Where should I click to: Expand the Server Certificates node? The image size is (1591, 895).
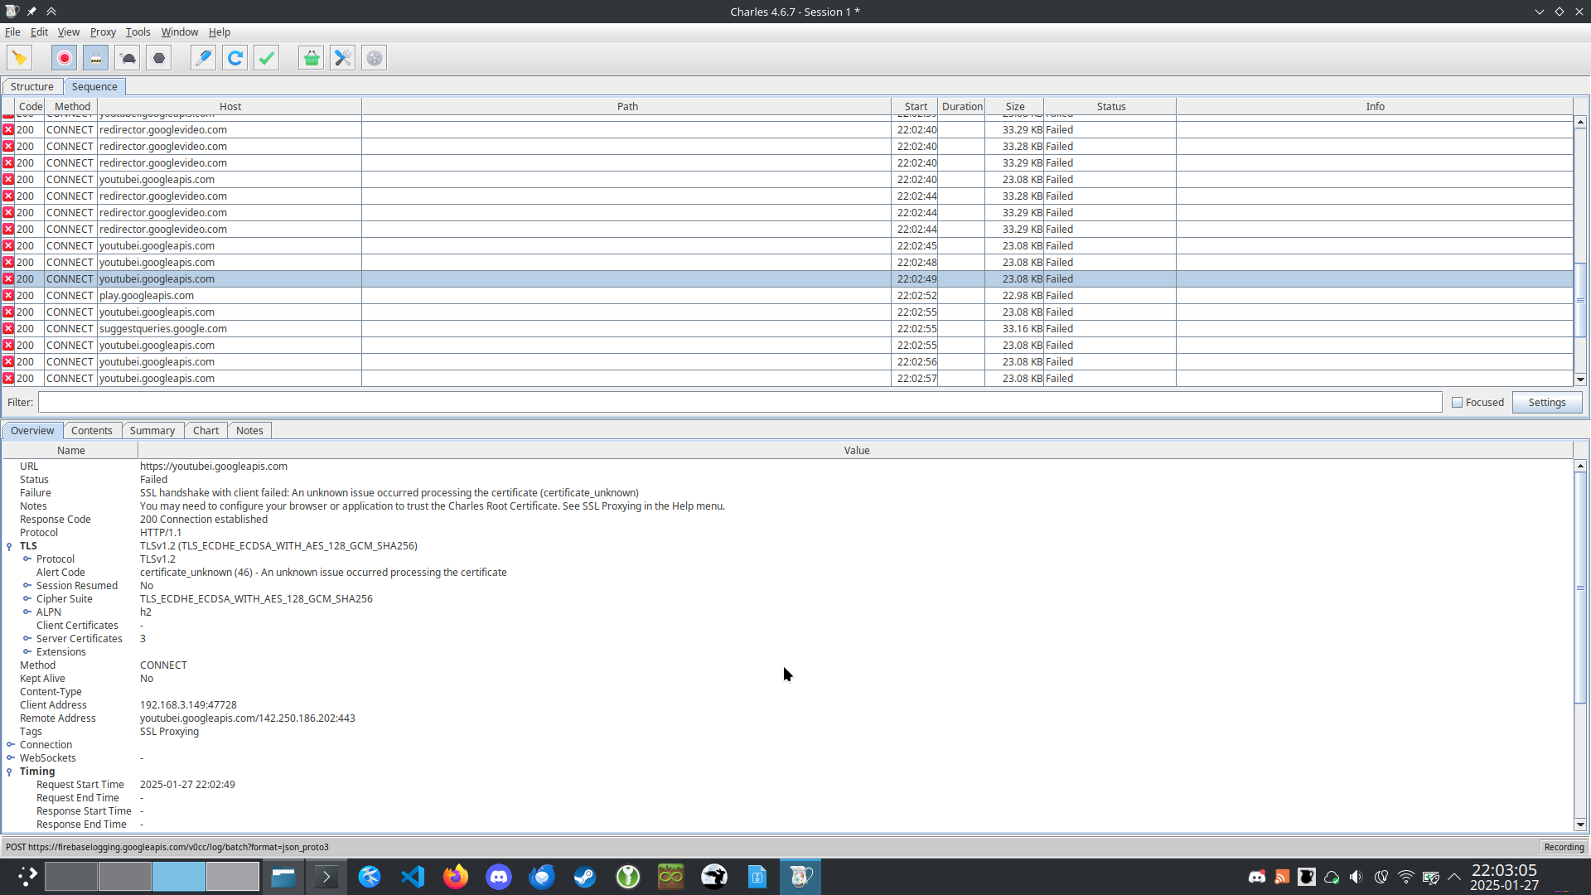27,639
